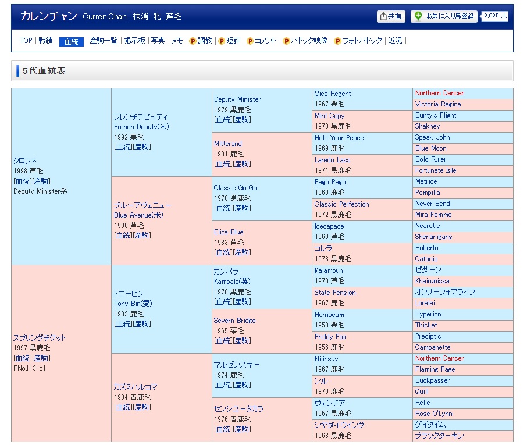Click the P icon beside 調教
This screenshot has width=527, height=445.
[193, 41]
